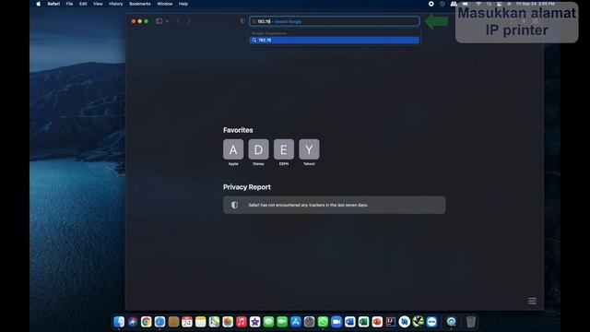Go back with the Safari back arrow
This screenshot has width=590, height=332.
pyautogui.click(x=178, y=21)
